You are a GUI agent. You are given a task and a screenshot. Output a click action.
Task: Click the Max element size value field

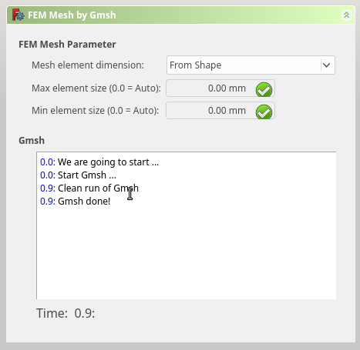coord(220,88)
